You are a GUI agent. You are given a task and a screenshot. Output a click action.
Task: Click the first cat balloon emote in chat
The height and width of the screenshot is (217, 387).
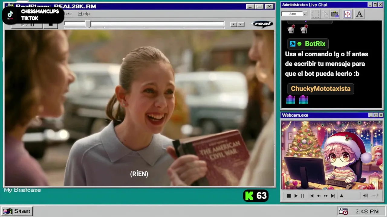point(291,29)
